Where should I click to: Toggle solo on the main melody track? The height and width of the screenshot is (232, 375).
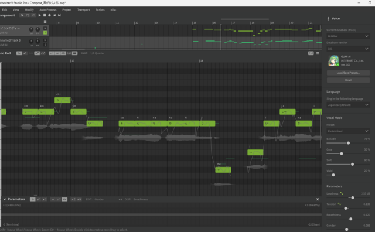coord(45,33)
